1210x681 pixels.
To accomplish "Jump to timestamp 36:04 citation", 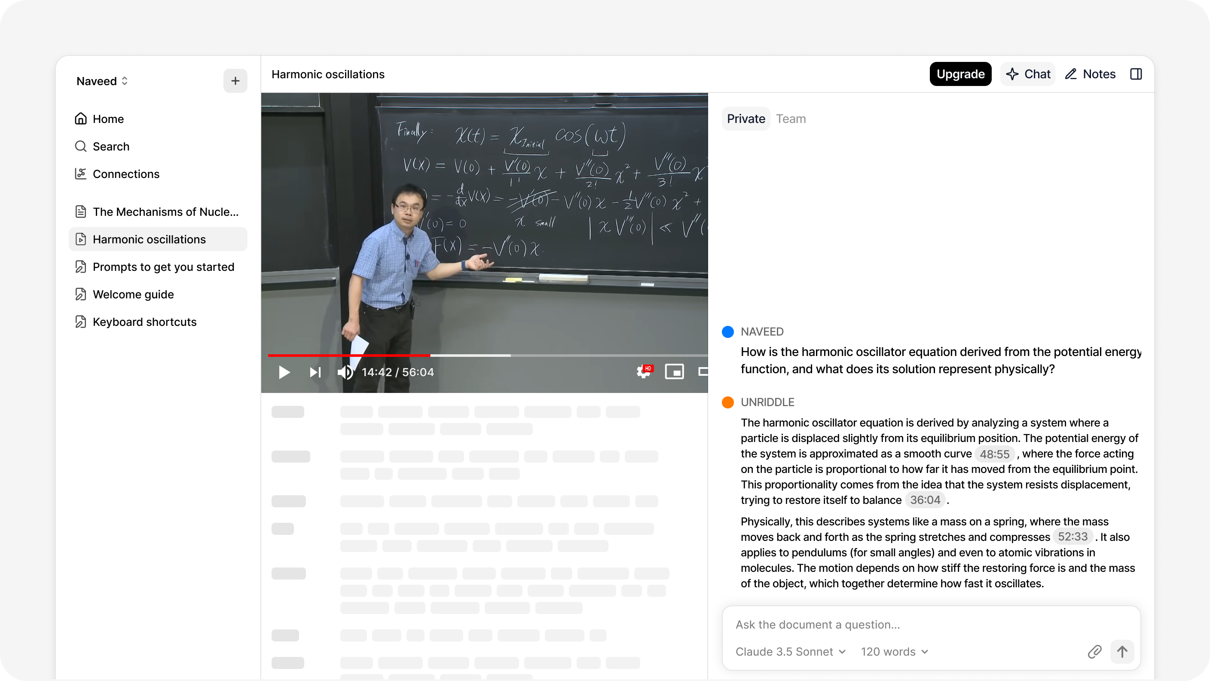I will (x=925, y=500).
